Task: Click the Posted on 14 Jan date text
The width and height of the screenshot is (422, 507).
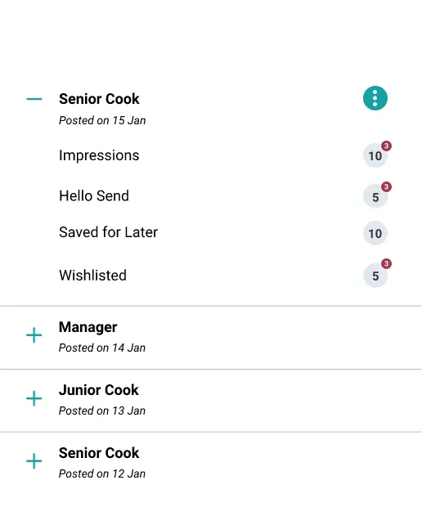Action: (x=102, y=348)
